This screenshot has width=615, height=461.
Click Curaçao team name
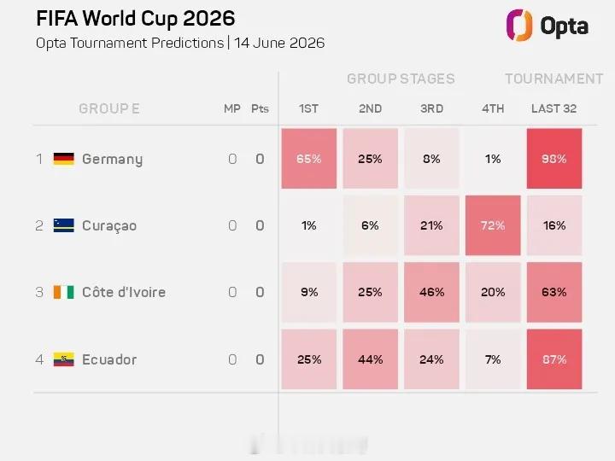[x=109, y=226]
